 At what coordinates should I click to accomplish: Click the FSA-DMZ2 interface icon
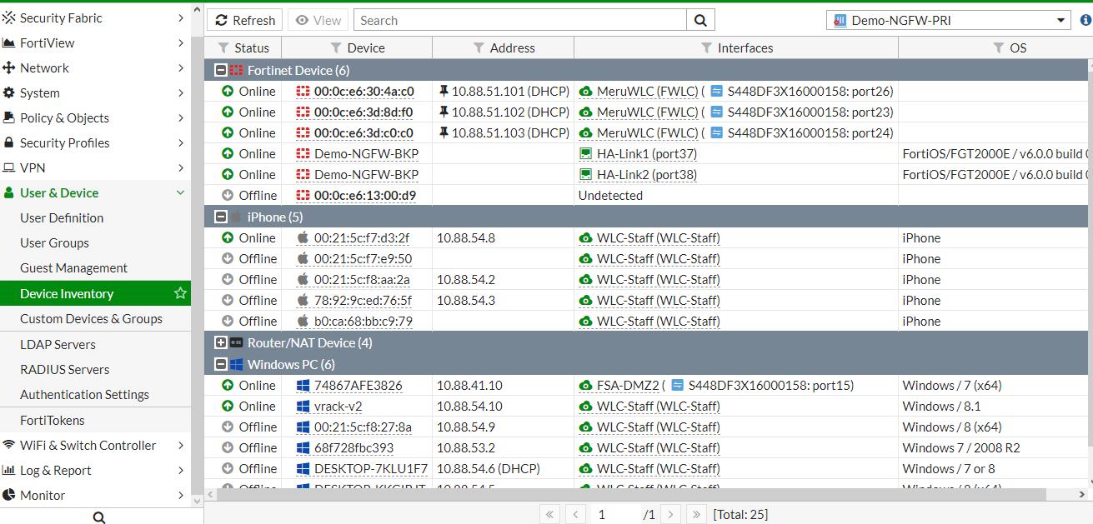pyautogui.click(x=585, y=386)
